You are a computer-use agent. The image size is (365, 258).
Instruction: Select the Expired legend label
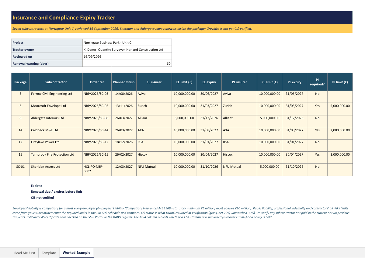click(36, 186)
